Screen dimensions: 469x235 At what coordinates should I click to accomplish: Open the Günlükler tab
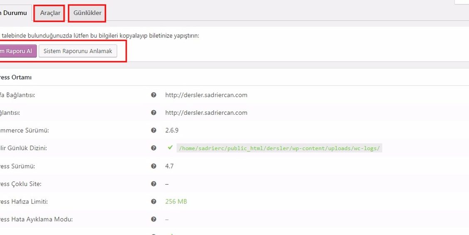[87, 13]
